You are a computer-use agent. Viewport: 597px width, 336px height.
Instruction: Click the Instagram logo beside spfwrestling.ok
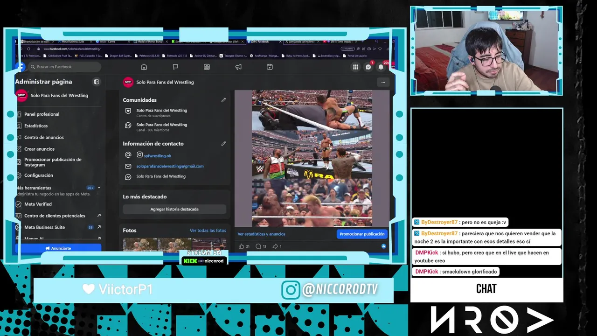(139, 155)
